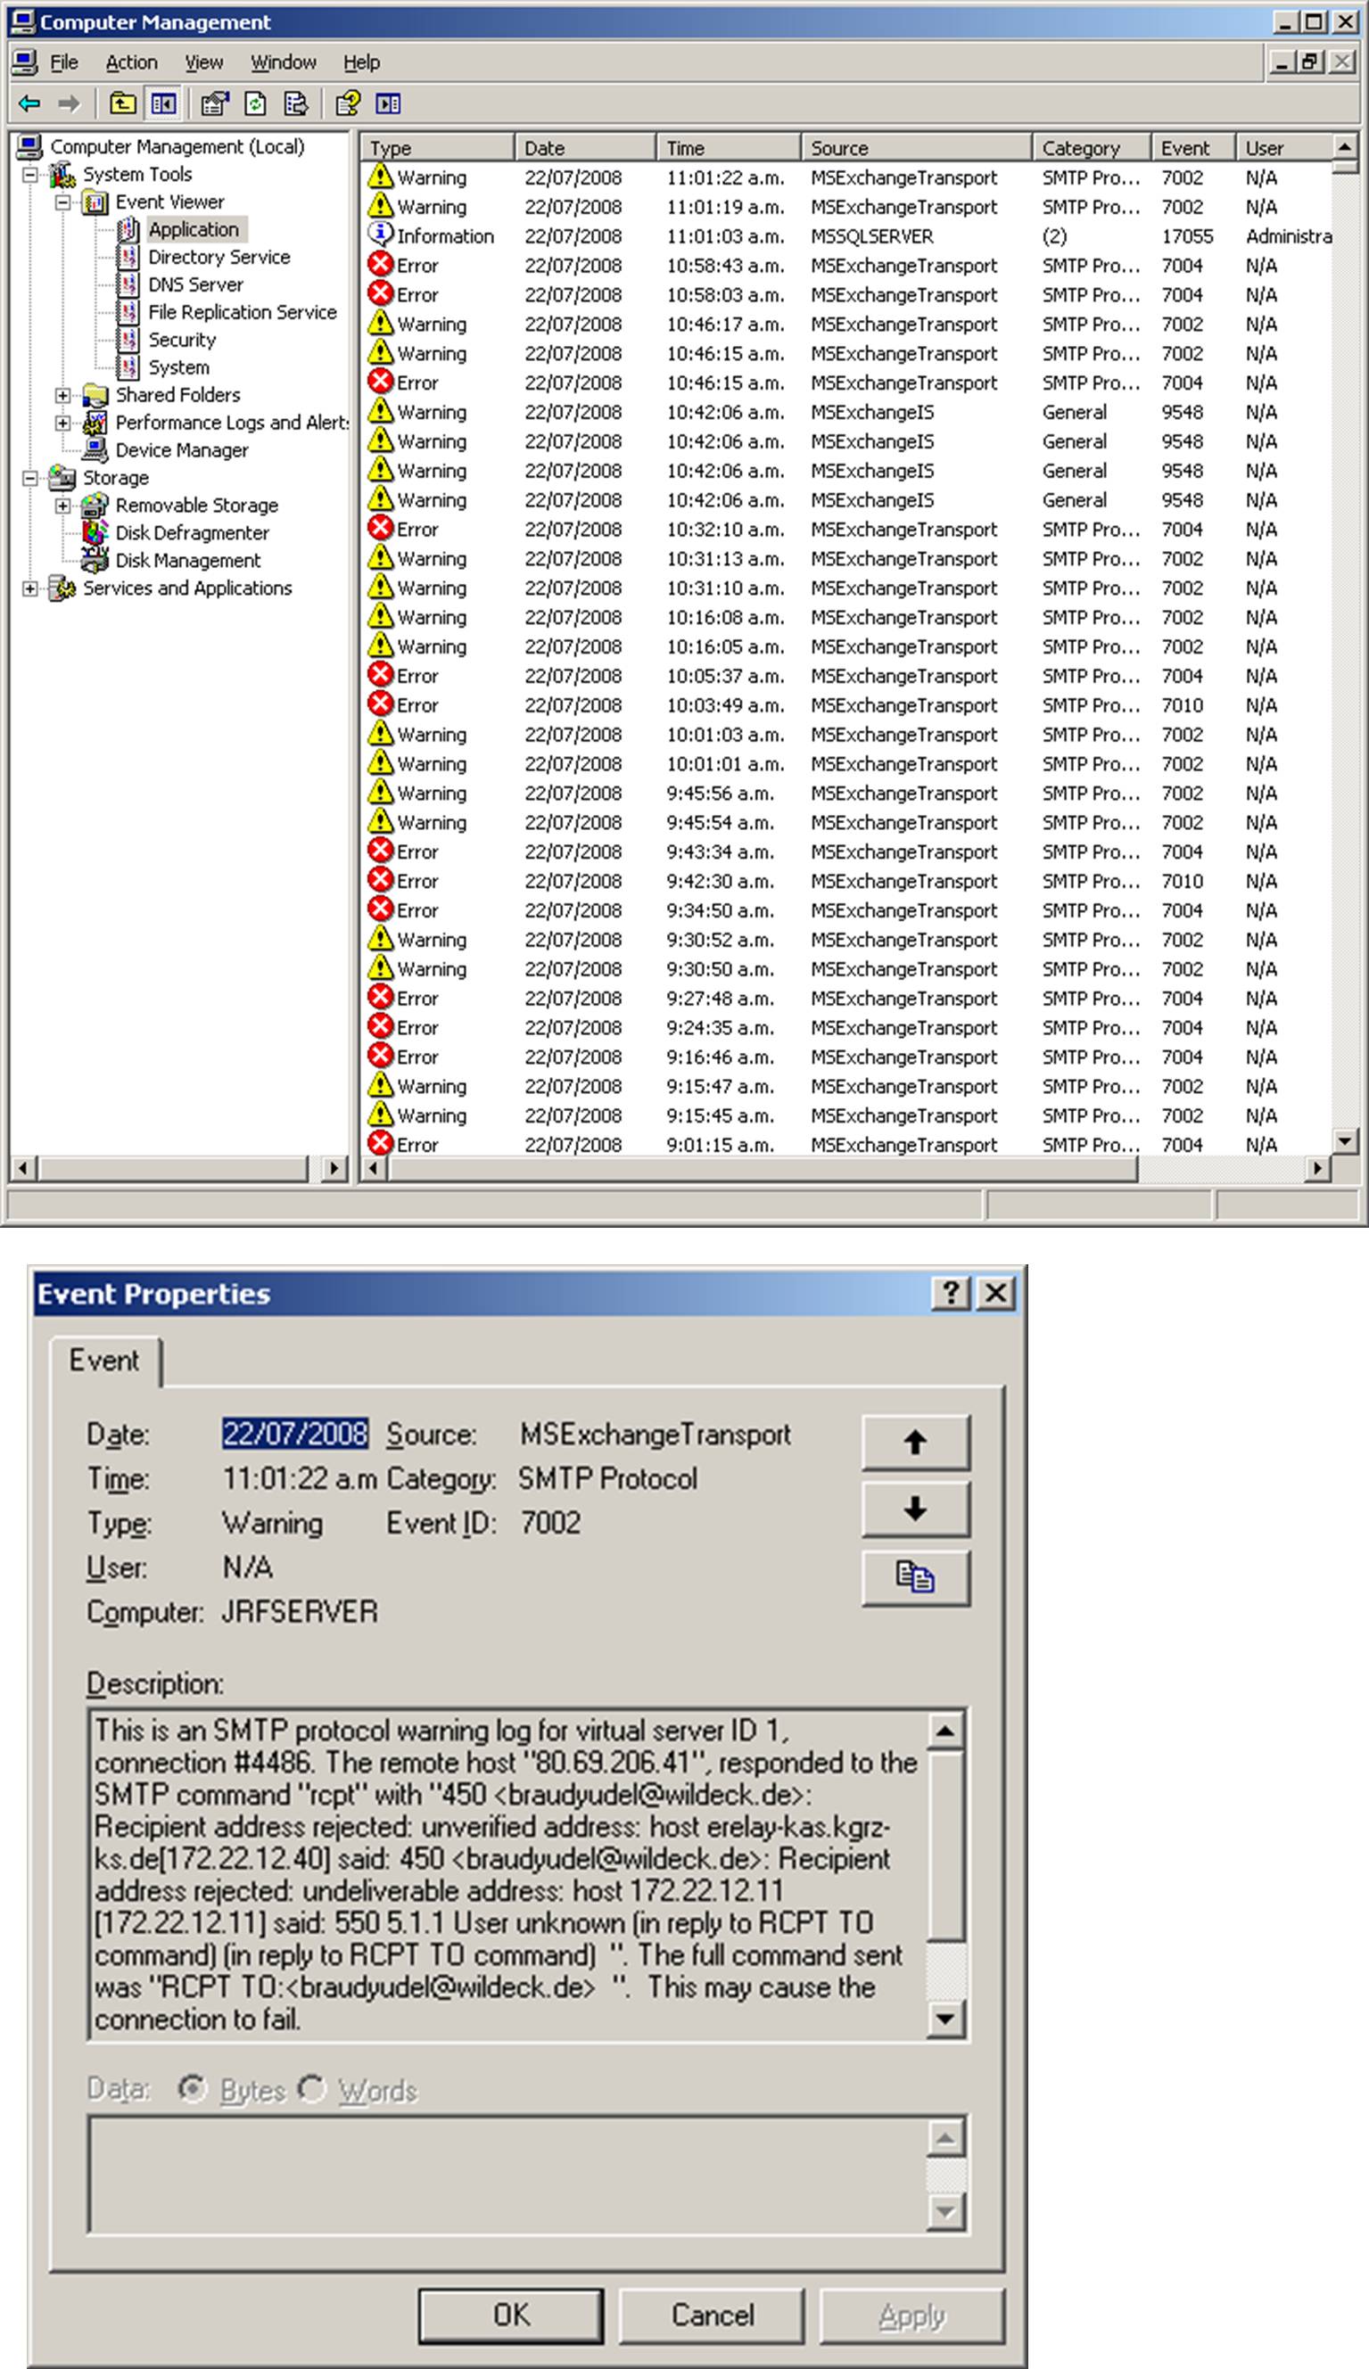Viewport: 1369px width, 2369px height.
Task: Click the highlighted date field 22/07/2008
Action: [294, 1433]
